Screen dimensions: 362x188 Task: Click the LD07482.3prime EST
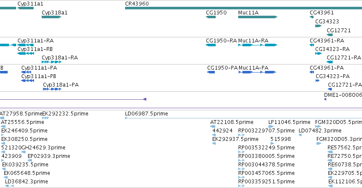[x=300, y=135]
